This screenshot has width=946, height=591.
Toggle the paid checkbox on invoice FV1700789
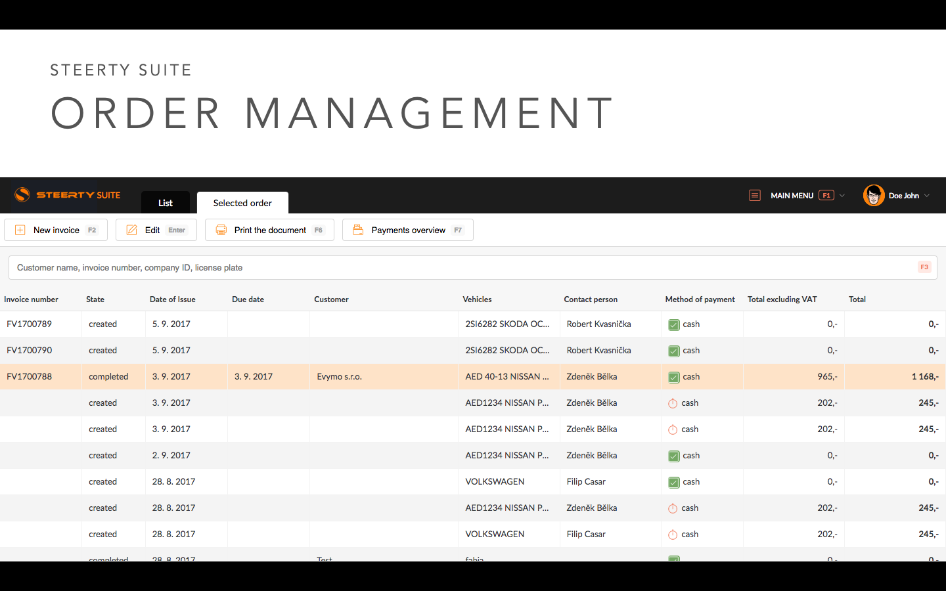[674, 324]
